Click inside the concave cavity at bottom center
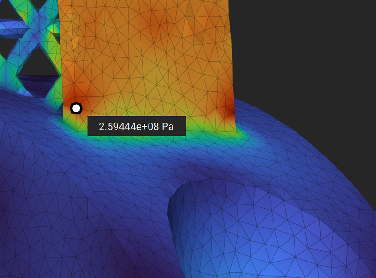376x278 pixels. (x=211, y=226)
